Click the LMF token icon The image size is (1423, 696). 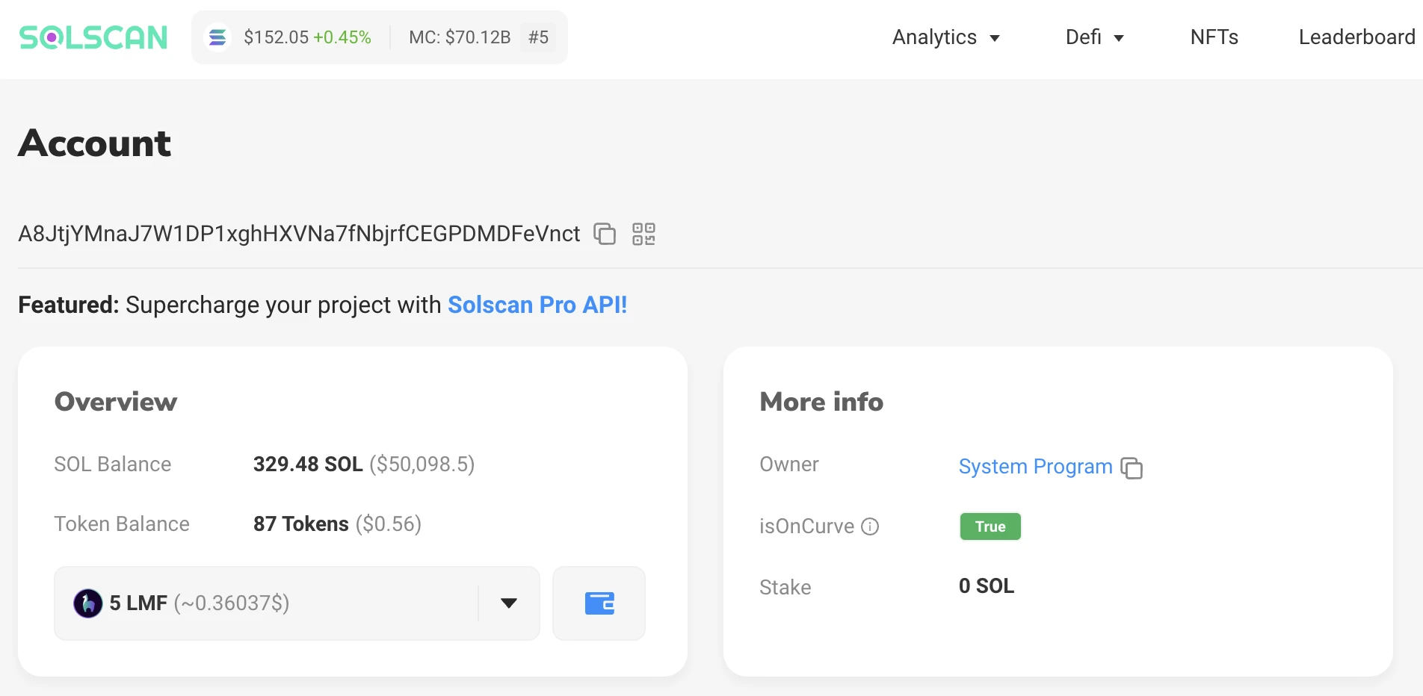point(88,603)
